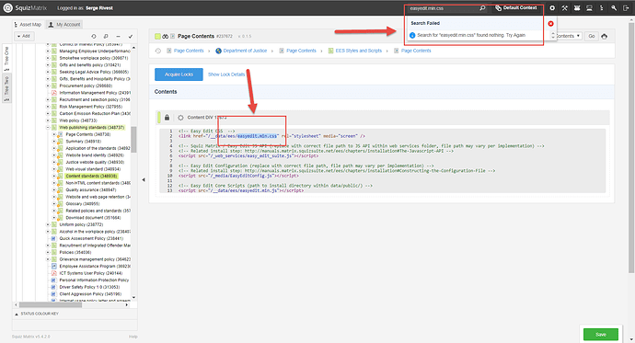Open EES Styles and Scripts breadcrumb link

[358, 51]
